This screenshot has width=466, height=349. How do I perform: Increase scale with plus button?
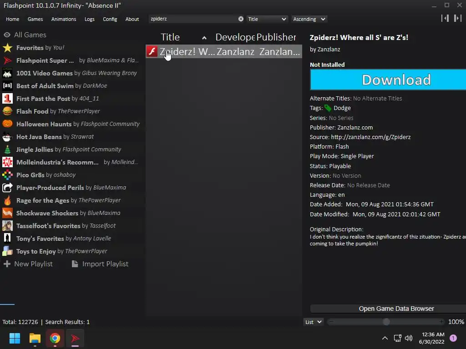click(441, 322)
